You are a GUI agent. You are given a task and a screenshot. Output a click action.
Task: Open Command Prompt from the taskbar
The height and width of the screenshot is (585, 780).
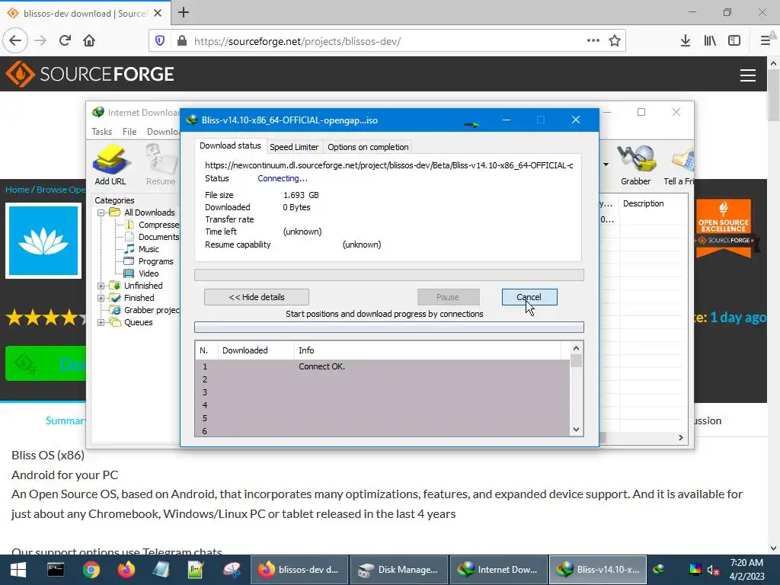coord(55,570)
